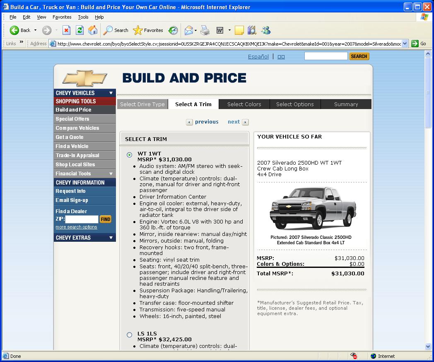
Task: Switch to the Summary tab
Action: tap(346, 104)
